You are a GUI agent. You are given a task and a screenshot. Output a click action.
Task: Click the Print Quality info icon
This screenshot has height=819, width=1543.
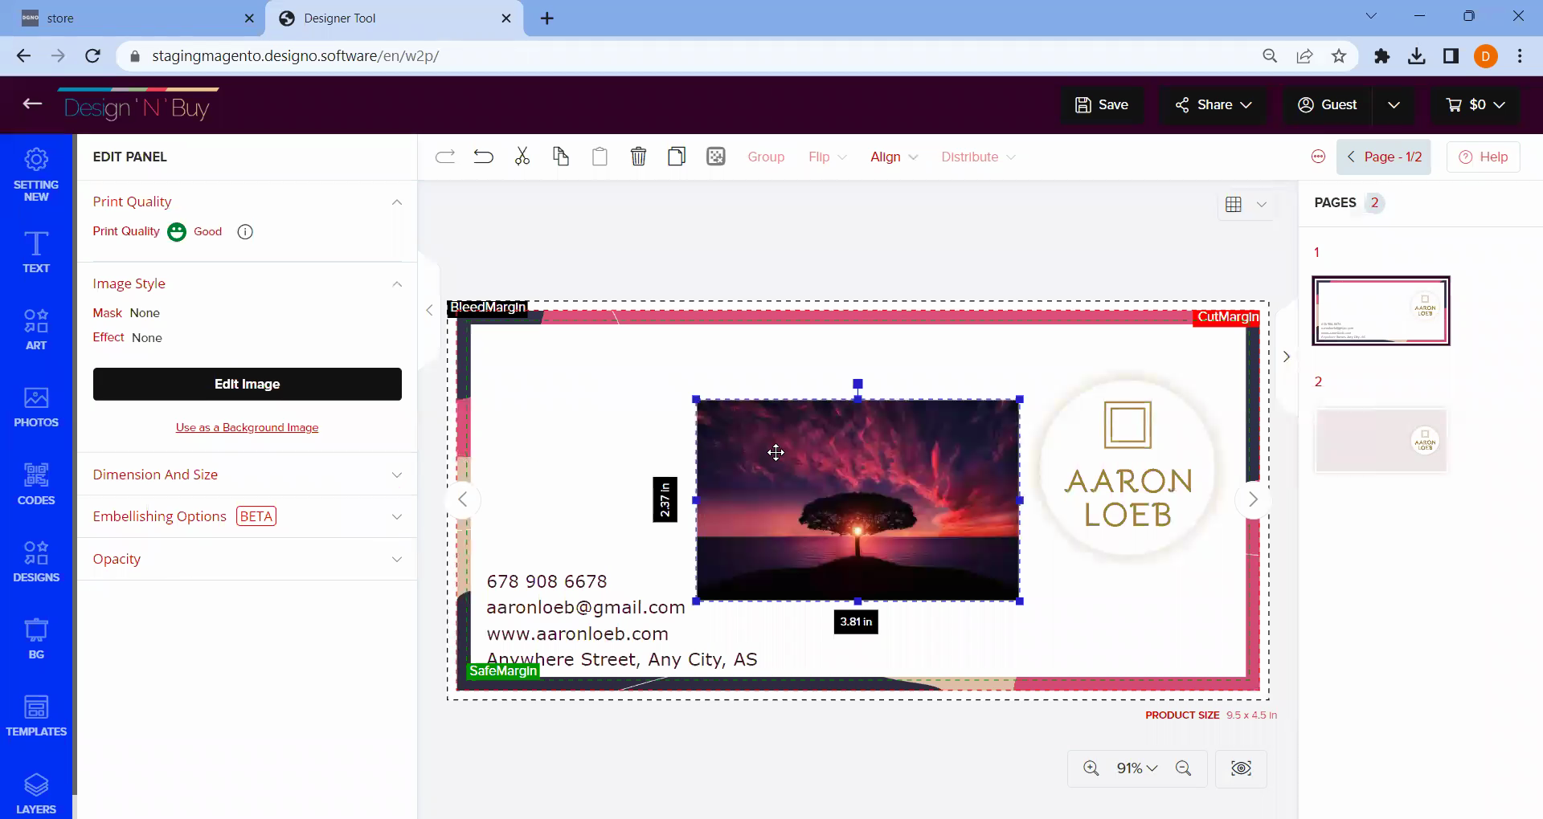(245, 232)
